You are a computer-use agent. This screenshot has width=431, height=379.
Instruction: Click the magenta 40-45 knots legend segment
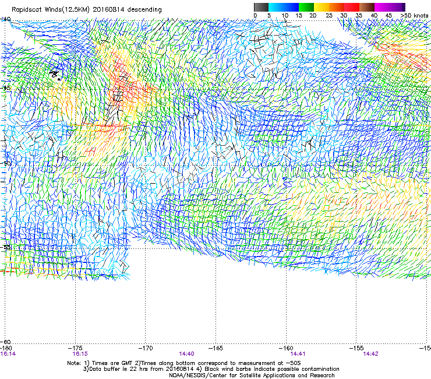coord(382,7)
